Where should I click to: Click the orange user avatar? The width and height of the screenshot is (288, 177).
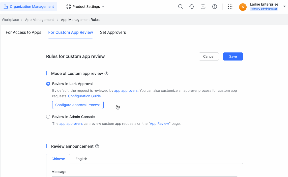click(x=243, y=7)
